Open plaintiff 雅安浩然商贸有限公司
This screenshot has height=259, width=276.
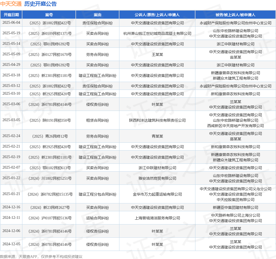[x=157, y=178]
